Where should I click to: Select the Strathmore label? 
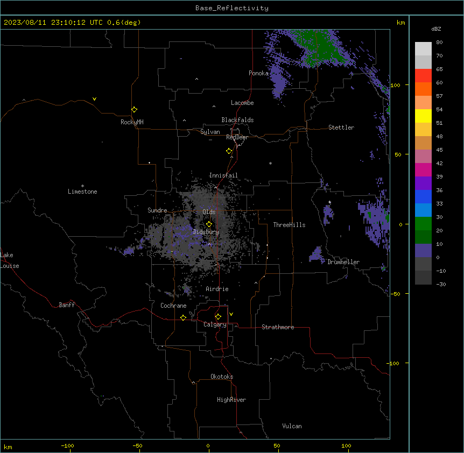278,327
